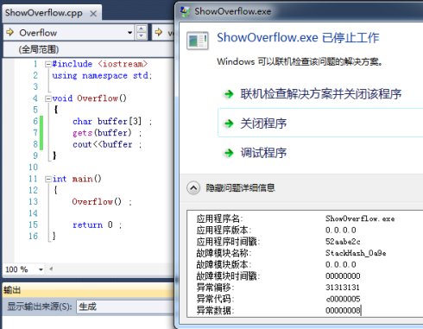Click the 异常数据 value 00000008
423x329 pixels.
click(x=343, y=311)
